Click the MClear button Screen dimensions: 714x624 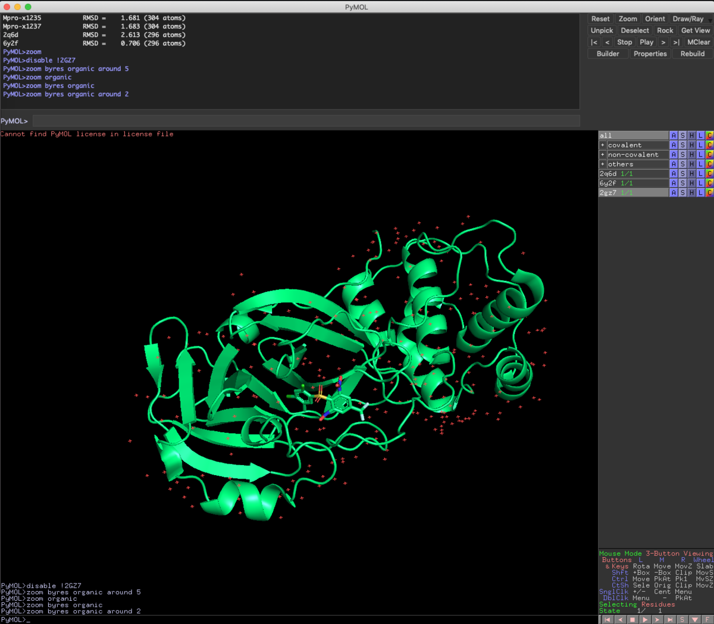click(699, 42)
